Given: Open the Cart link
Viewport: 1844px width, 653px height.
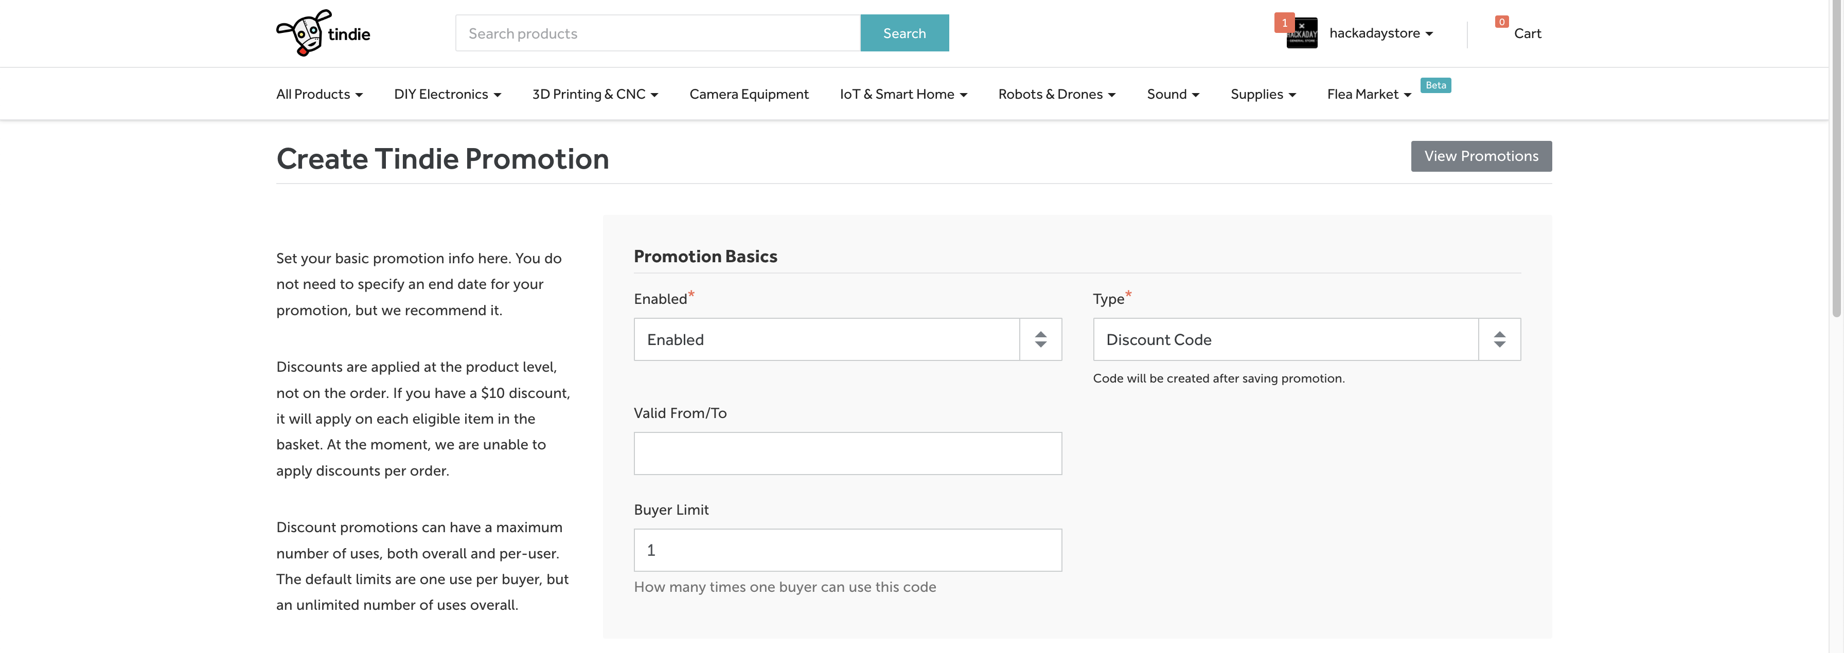Looking at the screenshot, I should 1527,33.
